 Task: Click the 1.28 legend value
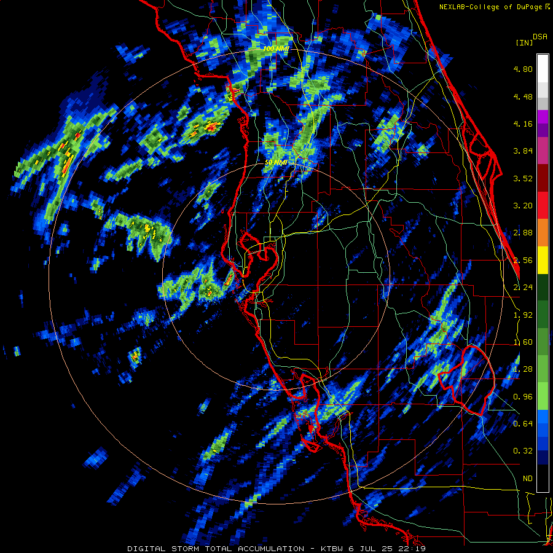pos(523,369)
